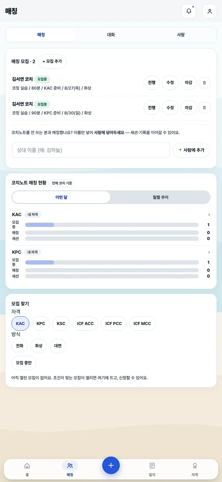Delete the KAC 준비 recruitment with trash icon

point(204,83)
